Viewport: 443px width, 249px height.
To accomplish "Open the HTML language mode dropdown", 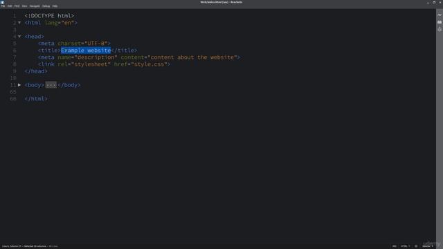I will pos(405,246).
